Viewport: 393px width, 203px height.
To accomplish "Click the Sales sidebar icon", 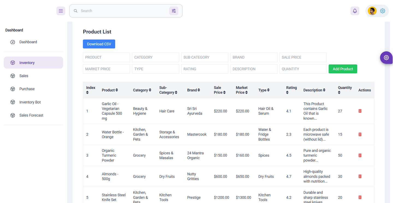I will 13,76.
